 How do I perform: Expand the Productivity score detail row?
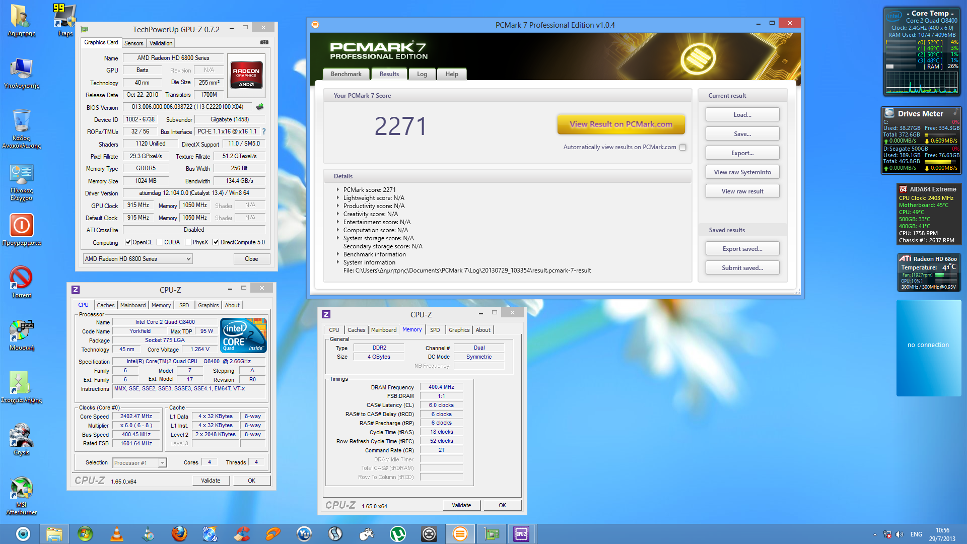[x=337, y=206]
